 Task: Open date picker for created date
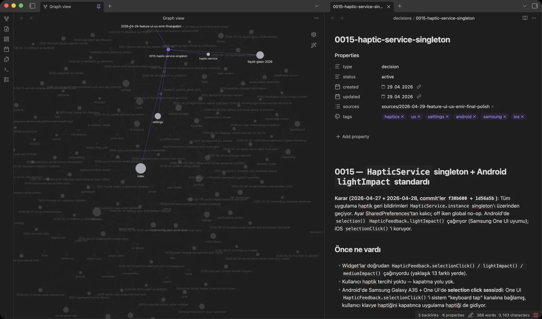click(x=383, y=87)
